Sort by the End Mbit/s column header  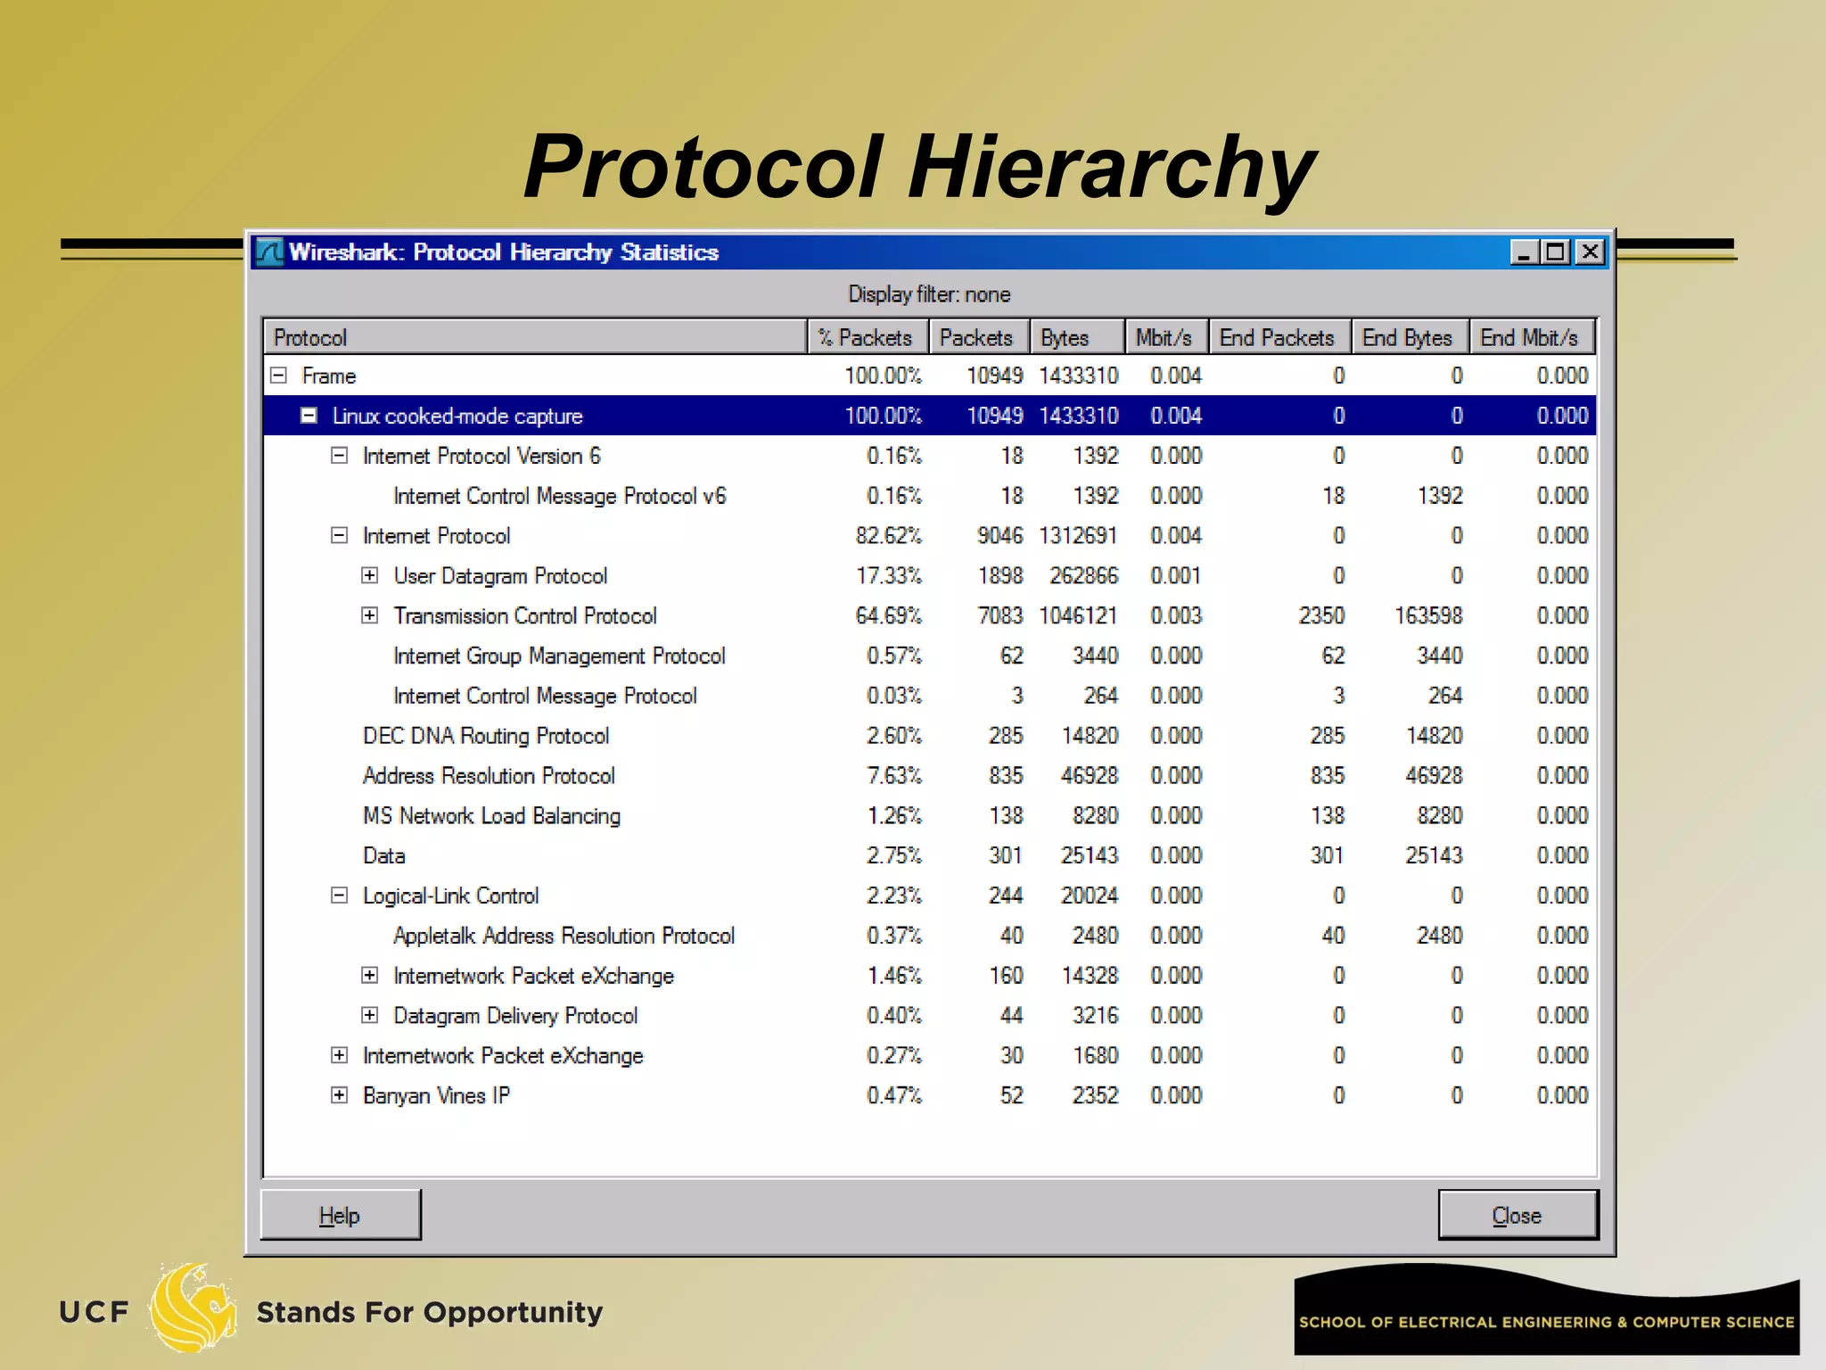coord(1533,337)
